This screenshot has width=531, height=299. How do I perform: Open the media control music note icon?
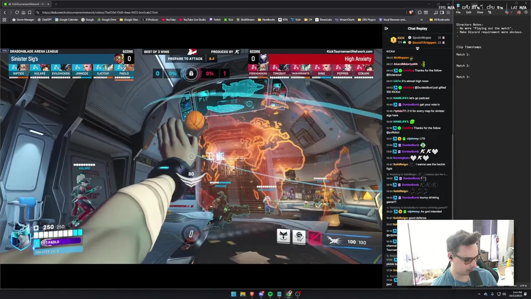436,12
